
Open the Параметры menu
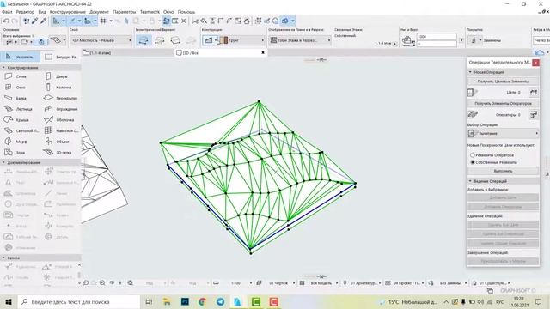click(x=124, y=11)
